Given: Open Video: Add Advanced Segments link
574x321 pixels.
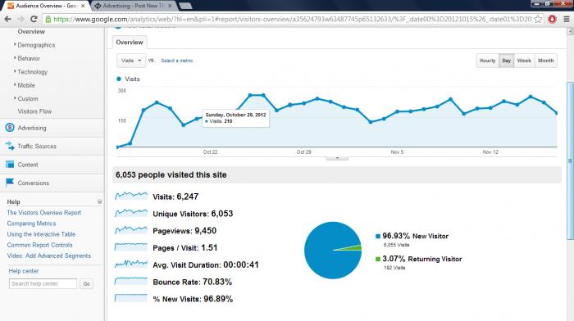Looking at the screenshot, I should (x=48, y=256).
